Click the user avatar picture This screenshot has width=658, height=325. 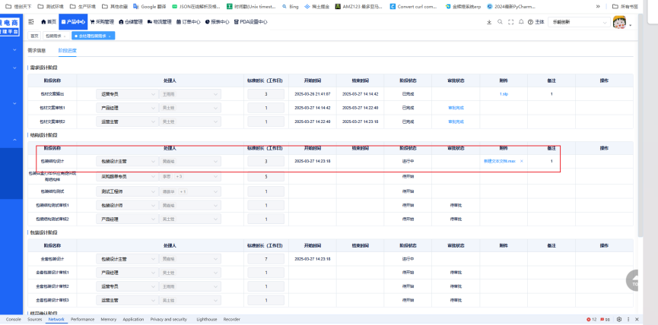618,22
